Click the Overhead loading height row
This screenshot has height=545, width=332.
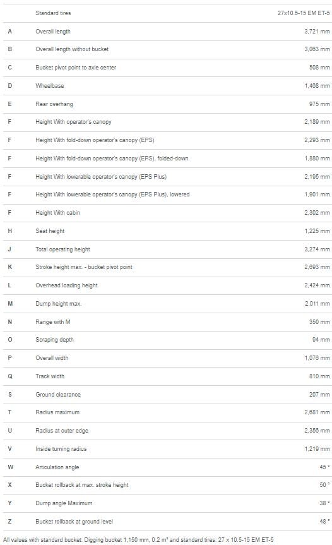[167, 285]
